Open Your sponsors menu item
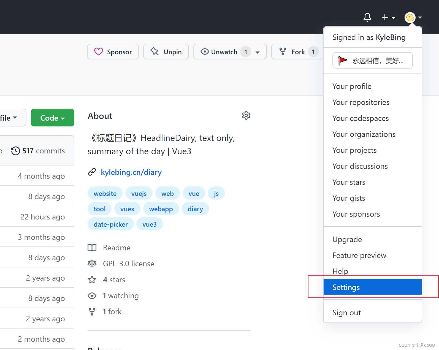The width and height of the screenshot is (439, 350). click(x=373, y=214)
